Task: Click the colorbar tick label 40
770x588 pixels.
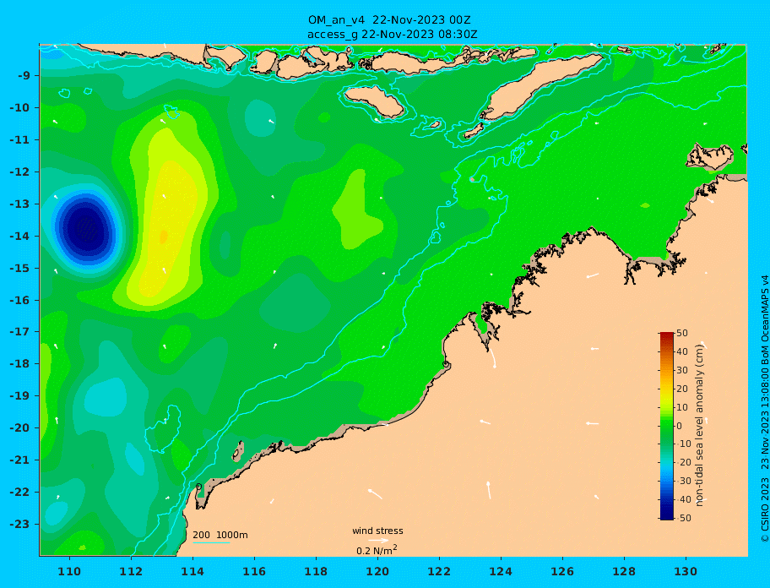Action: coord(682,351)
